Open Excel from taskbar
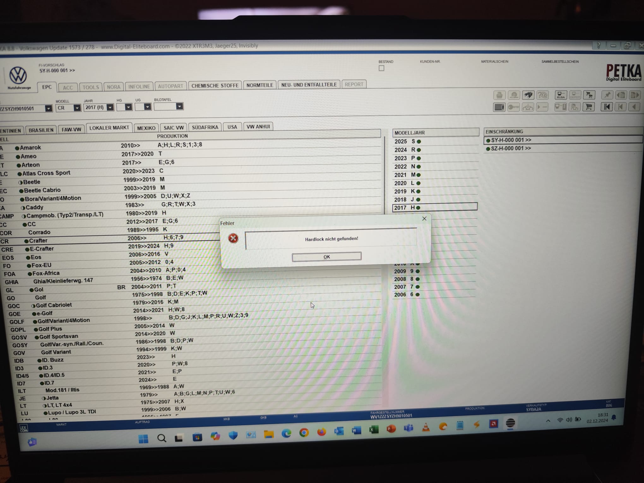The height and width of the screenshot is (483, 644). coord(374,430)
